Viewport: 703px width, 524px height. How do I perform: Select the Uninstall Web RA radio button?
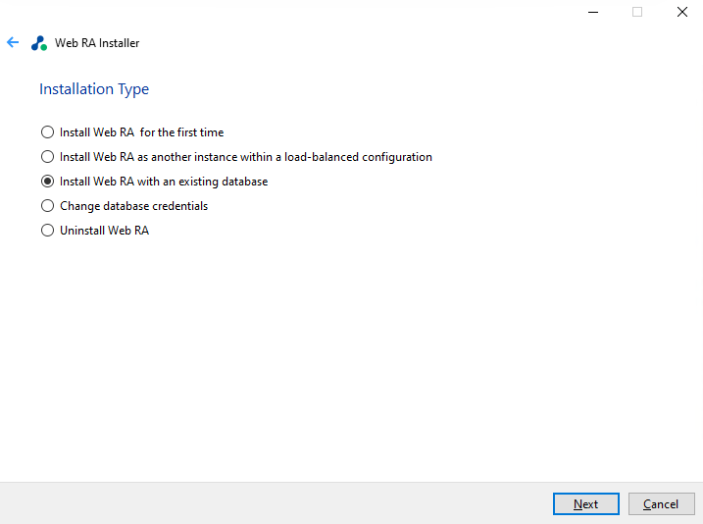(47, 231)
